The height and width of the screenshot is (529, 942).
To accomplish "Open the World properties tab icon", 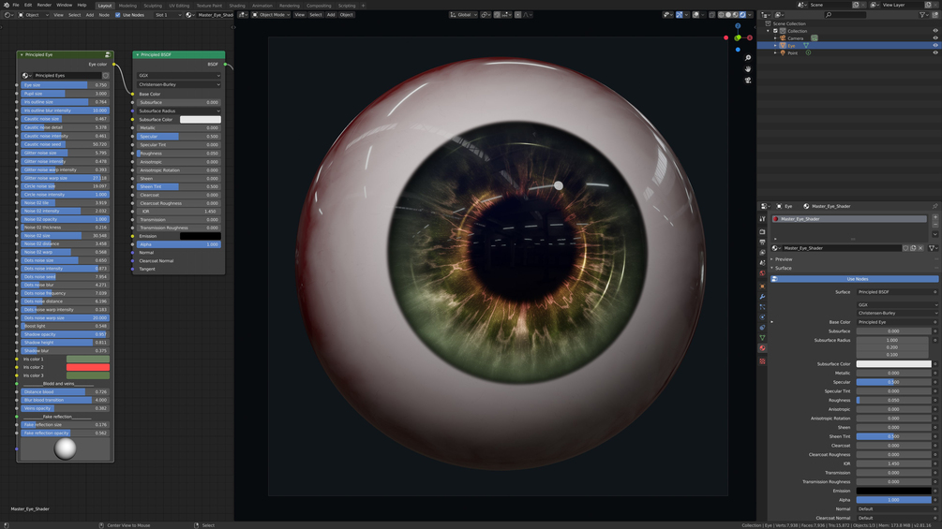I will pyautogui.click(x=762, y=273).
